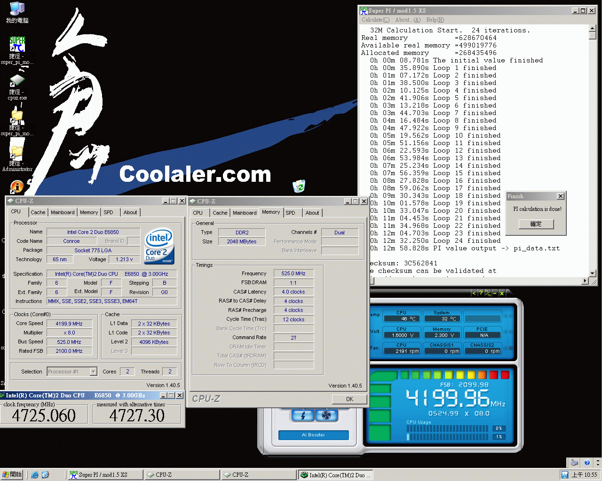The height and width of the screenshot is (481, 602).
Task: Close the Finish dialog with its X
Action: click(560, 196)
